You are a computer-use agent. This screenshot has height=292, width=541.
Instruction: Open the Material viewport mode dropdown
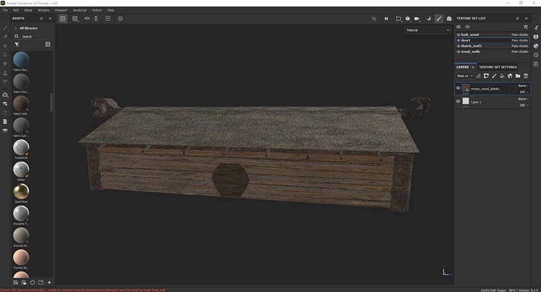[427, 30]
